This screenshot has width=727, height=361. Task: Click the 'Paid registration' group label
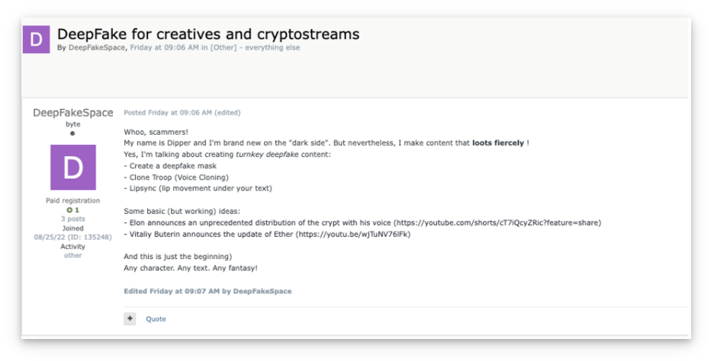[x=72, y=201]
